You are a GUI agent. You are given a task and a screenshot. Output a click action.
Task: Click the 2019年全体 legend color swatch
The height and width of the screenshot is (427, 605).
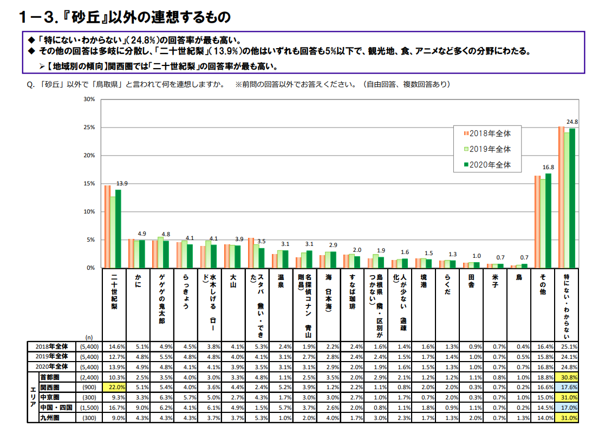pos(466,149)
